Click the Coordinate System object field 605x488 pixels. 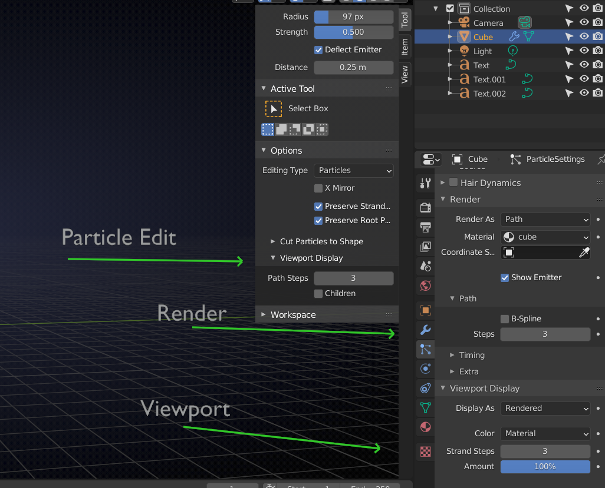point(539,253)
